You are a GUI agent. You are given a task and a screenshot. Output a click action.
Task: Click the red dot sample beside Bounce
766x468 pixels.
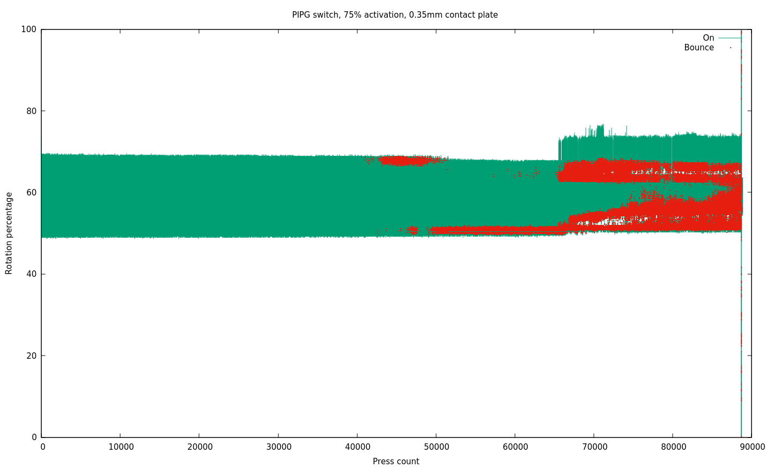coord(730,48)
